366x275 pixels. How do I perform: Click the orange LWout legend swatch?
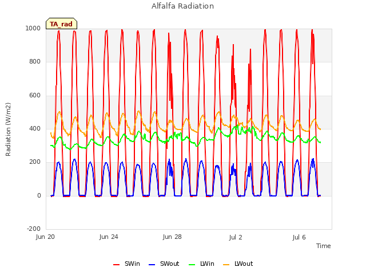[x=226, y=265]
